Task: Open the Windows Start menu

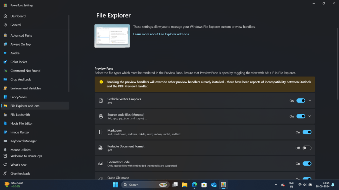Action: click(116, 185)
